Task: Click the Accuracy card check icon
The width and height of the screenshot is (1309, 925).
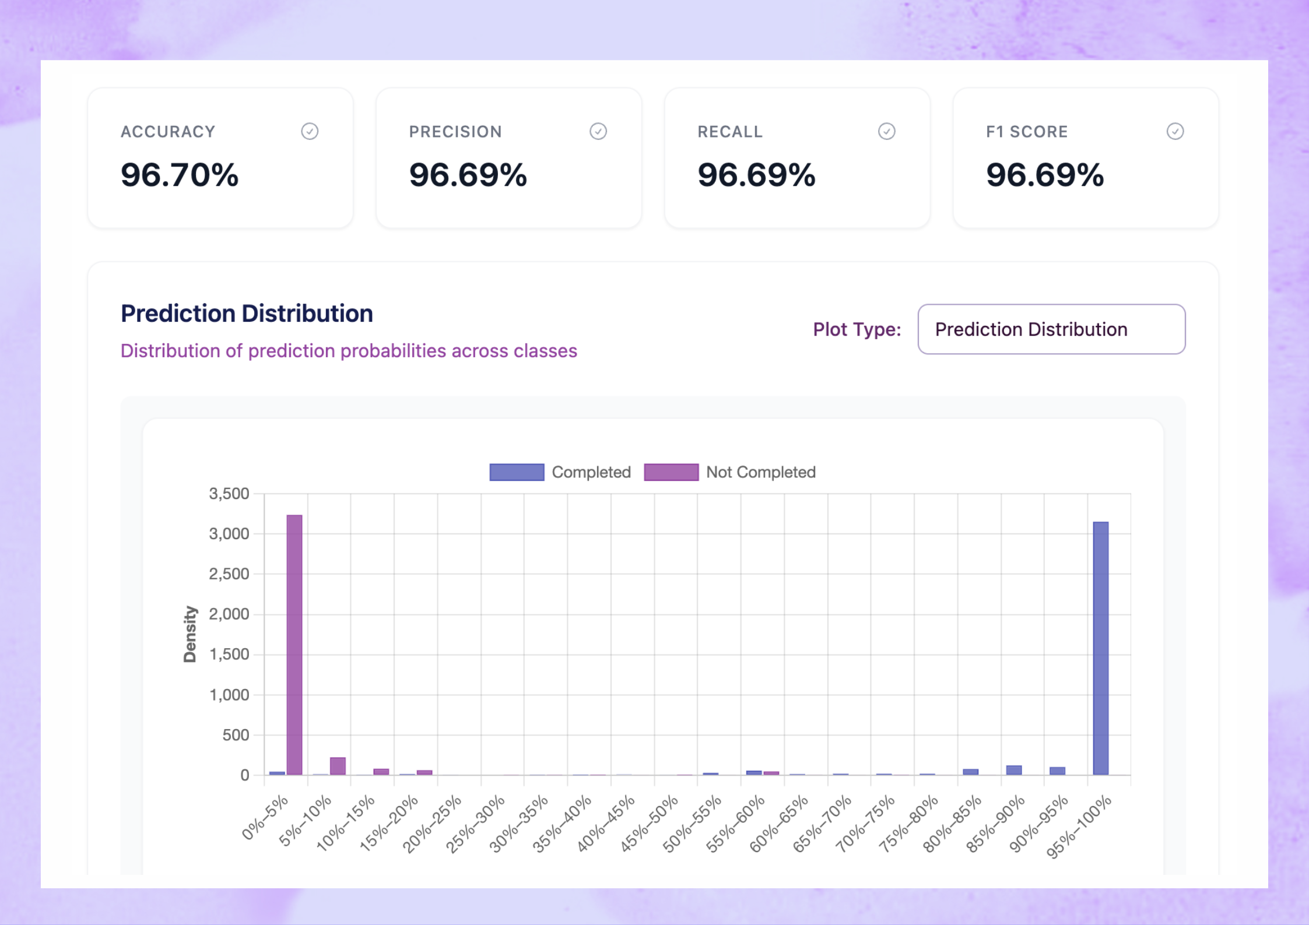Action: [310, 131]
